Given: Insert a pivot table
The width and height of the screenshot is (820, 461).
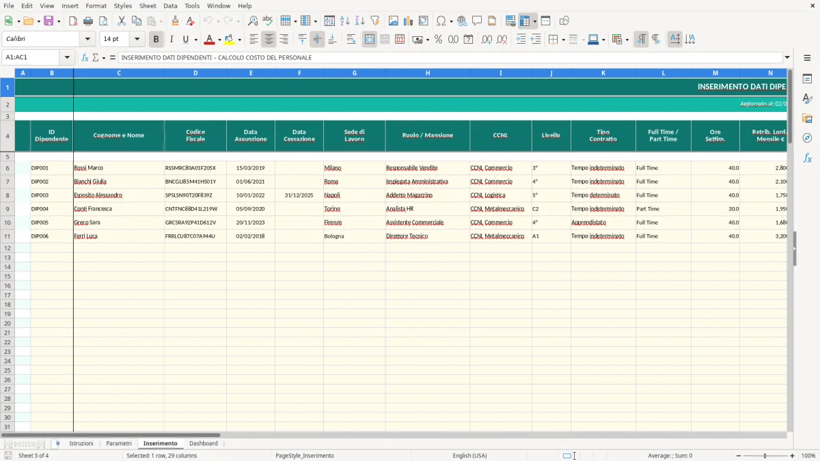Looking at the screenshot, I should click(423, 21).
